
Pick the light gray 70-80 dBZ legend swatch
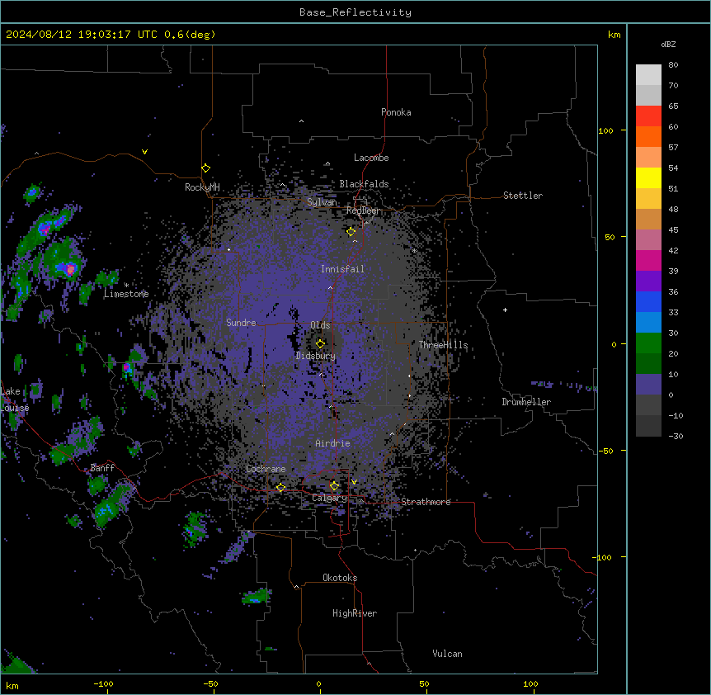648,75
